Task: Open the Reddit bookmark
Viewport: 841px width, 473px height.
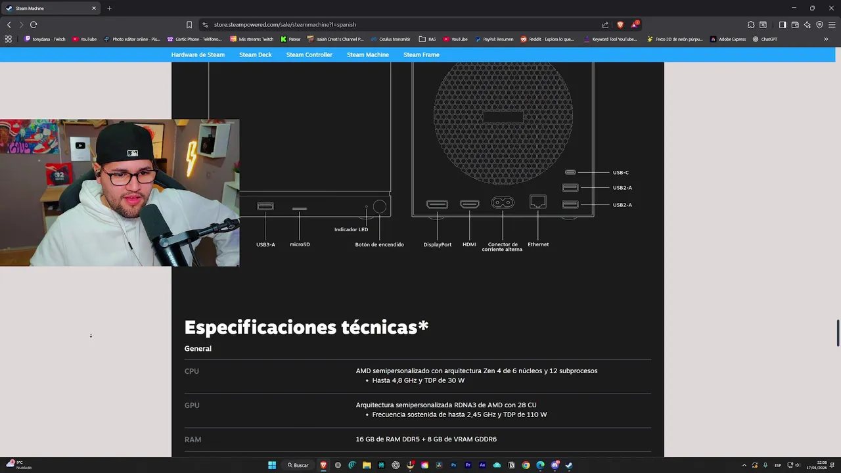Action: 547,39
